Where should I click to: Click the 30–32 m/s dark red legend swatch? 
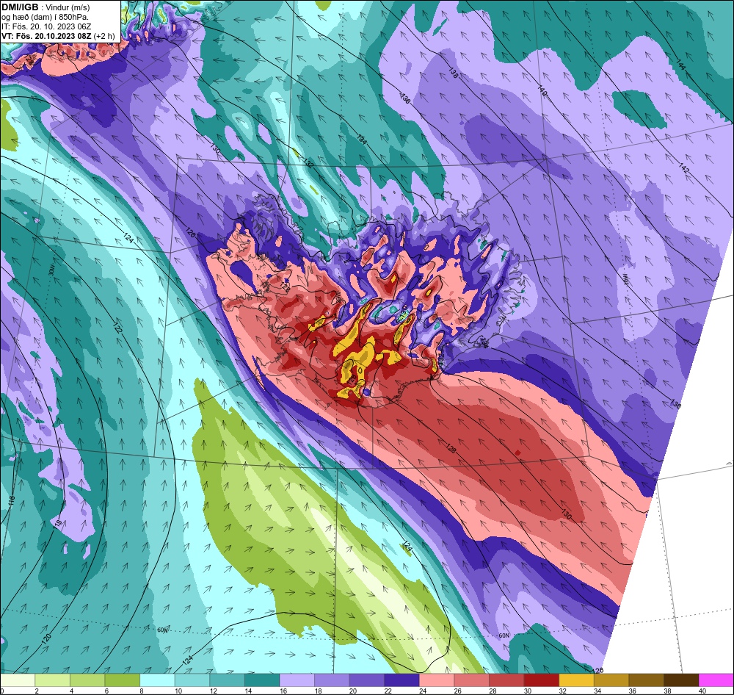pos(541,680)
